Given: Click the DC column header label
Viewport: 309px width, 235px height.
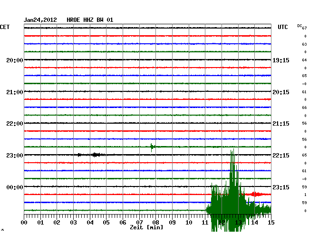Looking at the screenshot, I should coord(299,26).
